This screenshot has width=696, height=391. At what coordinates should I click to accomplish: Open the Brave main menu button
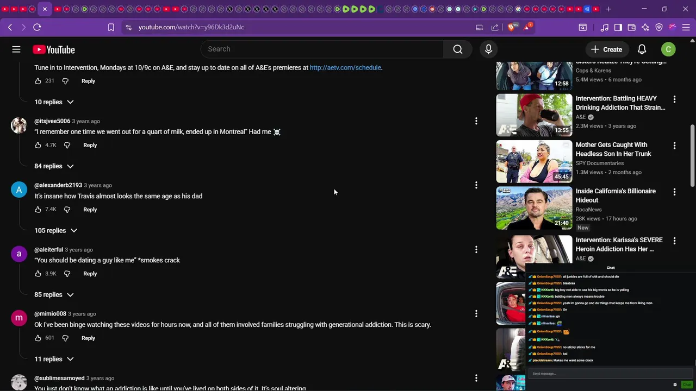[686, 27]
